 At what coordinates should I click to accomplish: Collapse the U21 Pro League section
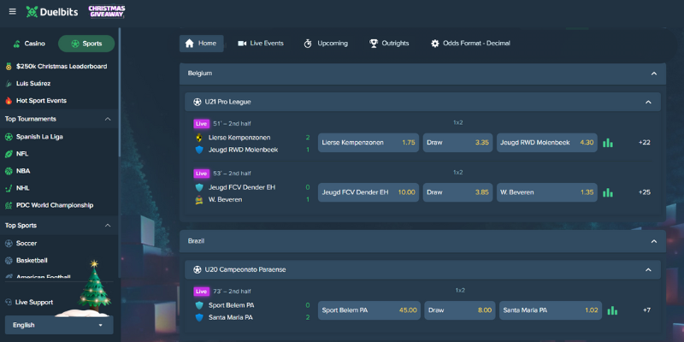(648, 102)
